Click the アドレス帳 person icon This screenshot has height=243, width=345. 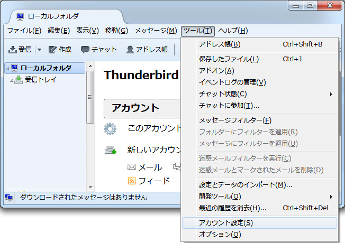pos(130,50)
